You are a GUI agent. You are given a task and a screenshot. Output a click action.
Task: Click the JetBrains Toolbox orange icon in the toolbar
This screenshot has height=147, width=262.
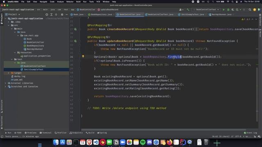coord(255,10)
